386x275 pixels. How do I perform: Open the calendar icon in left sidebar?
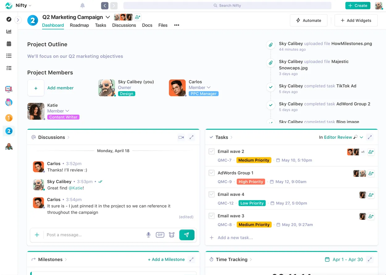[9, 44]
